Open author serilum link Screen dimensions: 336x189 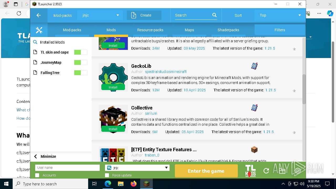point(151,113)
